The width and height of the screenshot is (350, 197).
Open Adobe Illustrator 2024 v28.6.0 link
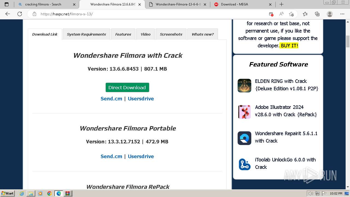click(286, 111)
